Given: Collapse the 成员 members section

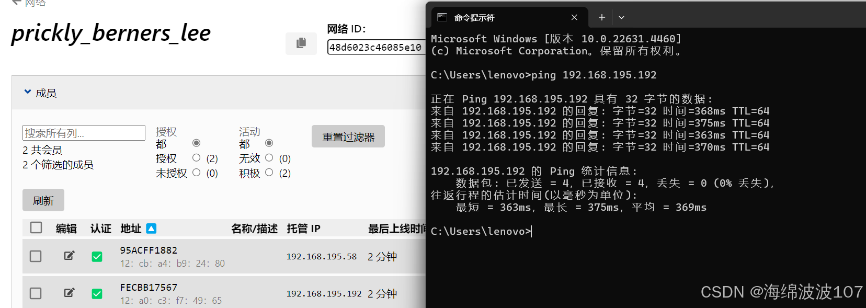Looking at the screenshot, I should tap(28, 92).
